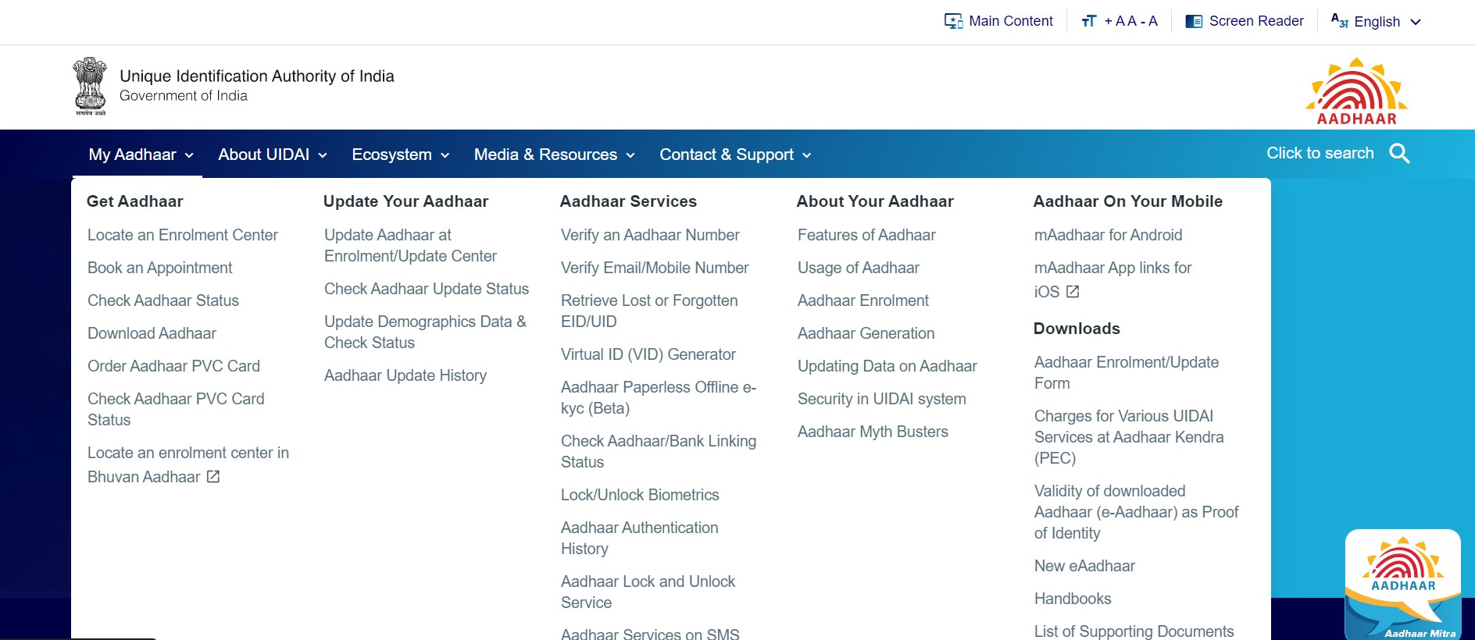1475x640 pixels.
Task: Click the Main Content skip icon
Action: coord(954,21)
